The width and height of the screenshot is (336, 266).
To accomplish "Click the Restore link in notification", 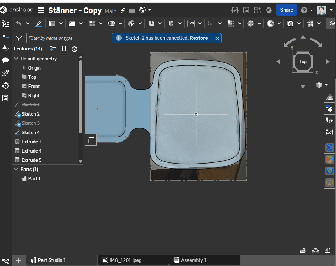I will pos(198,38).
